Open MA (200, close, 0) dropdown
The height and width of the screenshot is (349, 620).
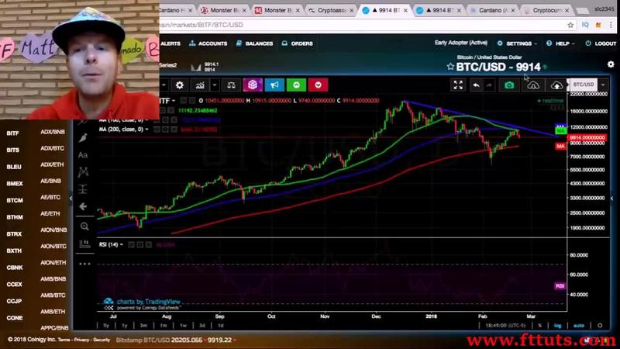tap(146, 130)
